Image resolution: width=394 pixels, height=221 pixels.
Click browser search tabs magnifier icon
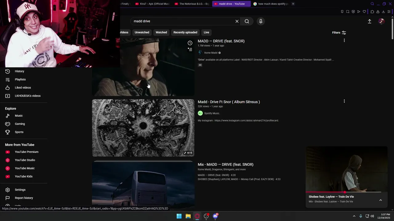[x=372, y=4]
